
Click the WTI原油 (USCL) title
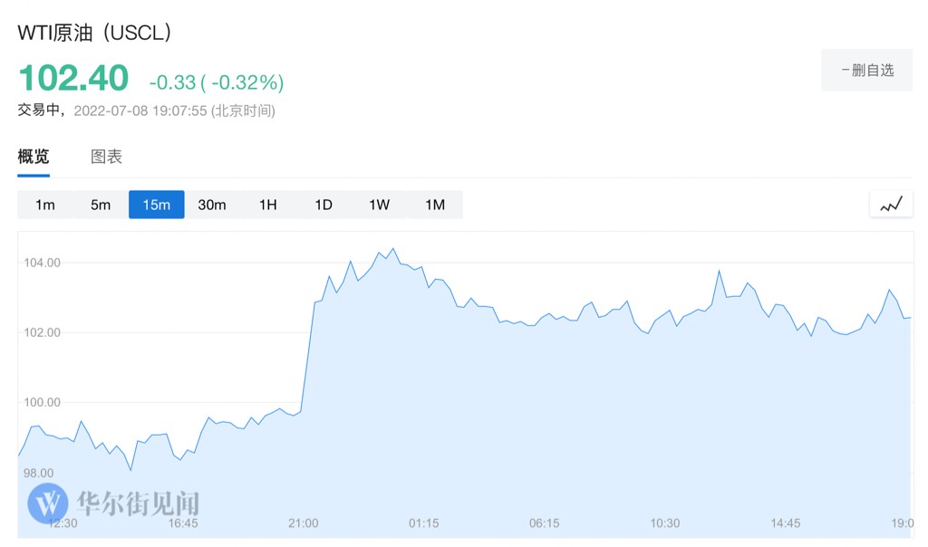pos(95,33)
